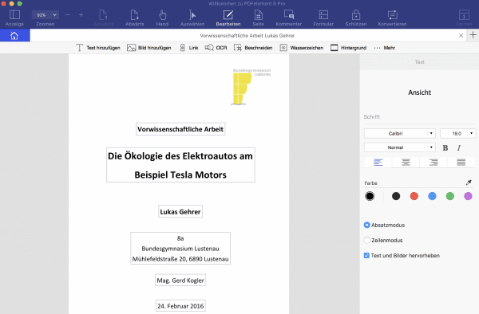Choose the red color swatch
This screenshot has height=314, width=479.
pyautogui.click(x=414, y=196)
